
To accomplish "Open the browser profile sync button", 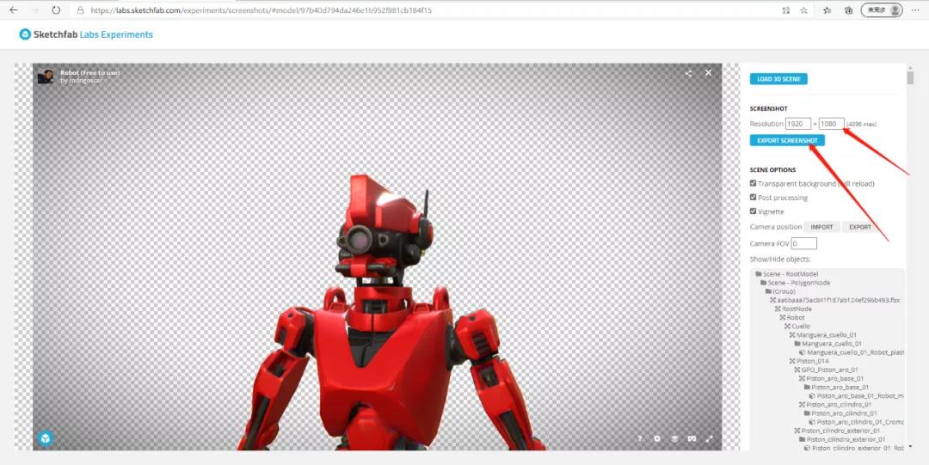I will 882,10.
